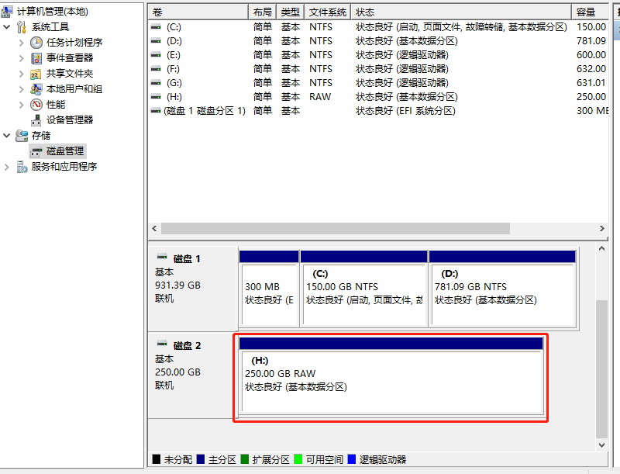Select the 存储 (Storage) node icon
The image size is (620, 474).
coord(23,135)
